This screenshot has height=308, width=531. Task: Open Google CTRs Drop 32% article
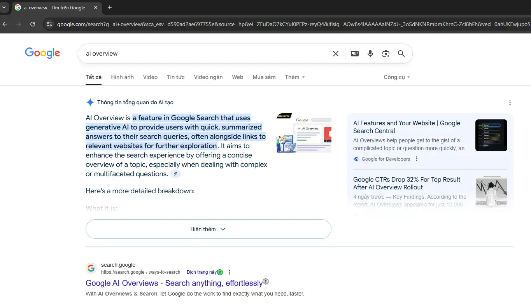point(407,183)
